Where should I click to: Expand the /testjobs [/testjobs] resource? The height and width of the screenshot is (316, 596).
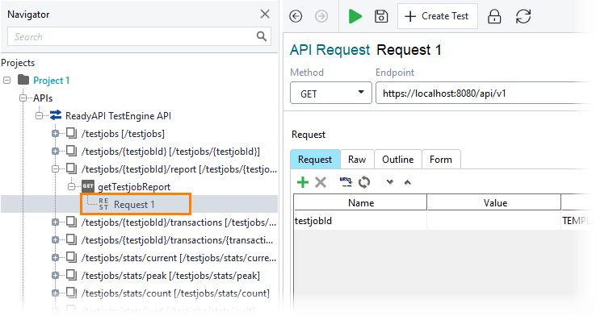click(56, 134)
